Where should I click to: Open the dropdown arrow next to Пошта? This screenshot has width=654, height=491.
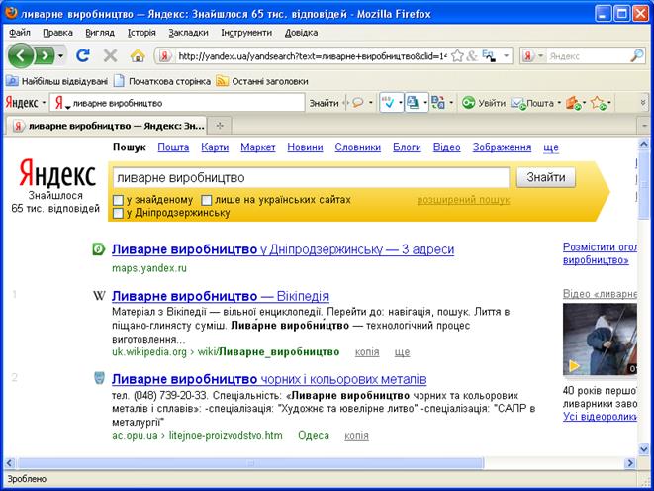point(559,103)
